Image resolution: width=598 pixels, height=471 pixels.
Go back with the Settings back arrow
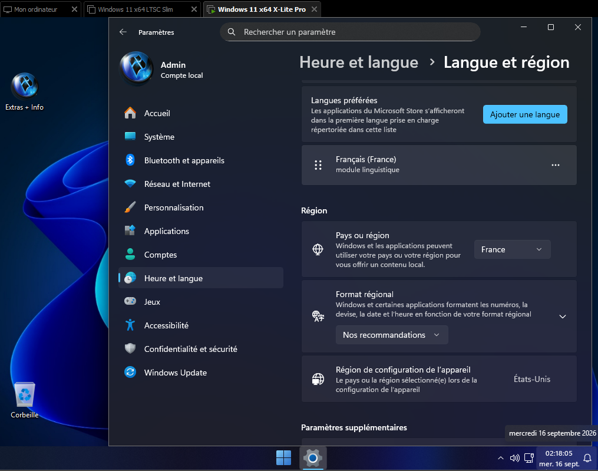coord(123,32)
